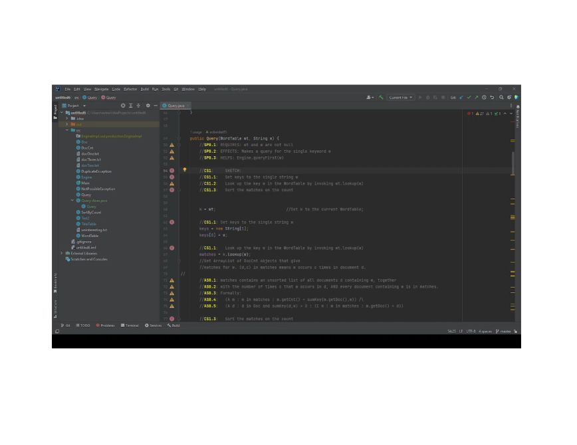Image resolution: width=577 pixels, height=445 pixels.
Task: Click the Build Project hammer icon
Action: (x=382, y=98)
